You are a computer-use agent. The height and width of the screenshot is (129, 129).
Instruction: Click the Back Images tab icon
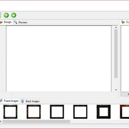click(x=22, y=101)
